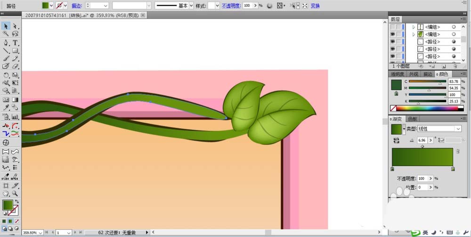Open the gradient 类型 线性 dropdown
This screenshot has width=471, height=237.
[x=458, y=129]
